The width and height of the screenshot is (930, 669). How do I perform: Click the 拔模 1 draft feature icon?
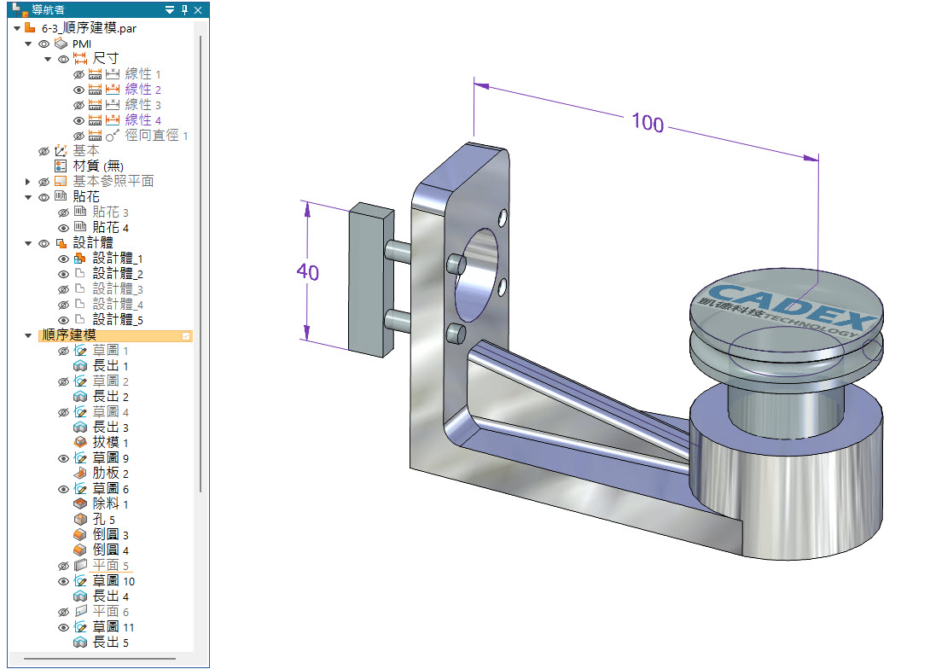point(80,443)
